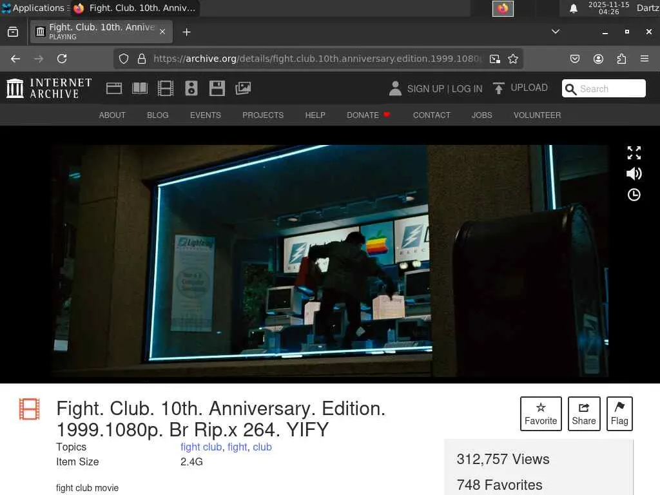Open the 'club' topic link

(262, 447)
